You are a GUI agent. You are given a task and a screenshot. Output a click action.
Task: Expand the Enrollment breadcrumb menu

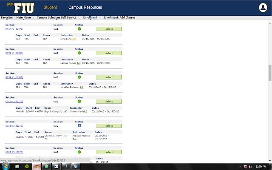pos(90,17)
